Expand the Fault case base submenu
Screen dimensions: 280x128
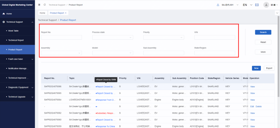click(32, 59)
